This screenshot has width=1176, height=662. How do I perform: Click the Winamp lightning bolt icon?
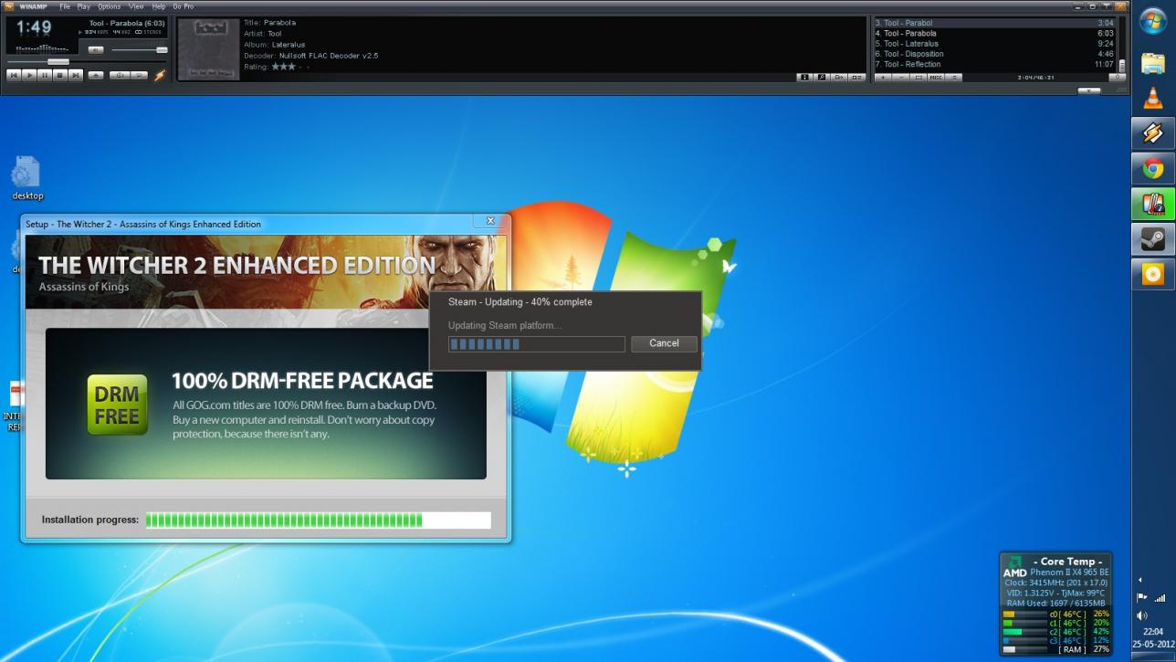click(159, 75)
